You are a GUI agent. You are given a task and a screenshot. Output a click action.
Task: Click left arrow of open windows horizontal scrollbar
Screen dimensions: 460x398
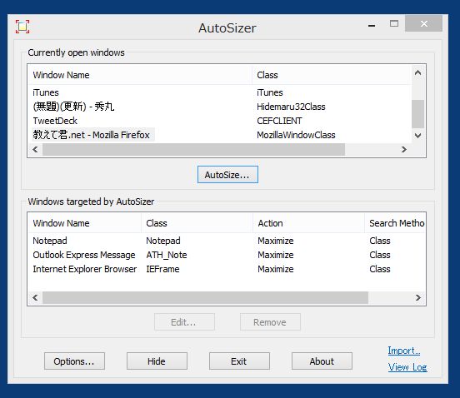click(35, 150)
